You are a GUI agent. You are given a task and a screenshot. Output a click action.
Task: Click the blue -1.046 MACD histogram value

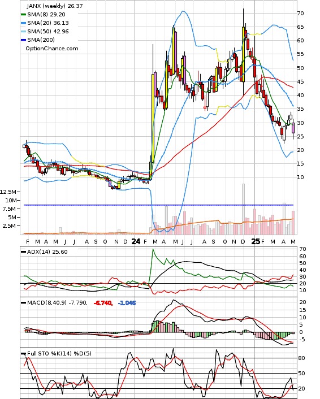click(127, 303)
